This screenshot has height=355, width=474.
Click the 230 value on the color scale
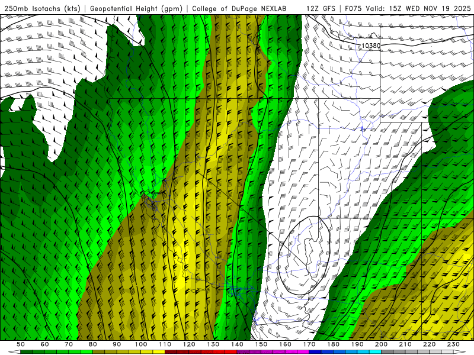(x=454, y=344)
